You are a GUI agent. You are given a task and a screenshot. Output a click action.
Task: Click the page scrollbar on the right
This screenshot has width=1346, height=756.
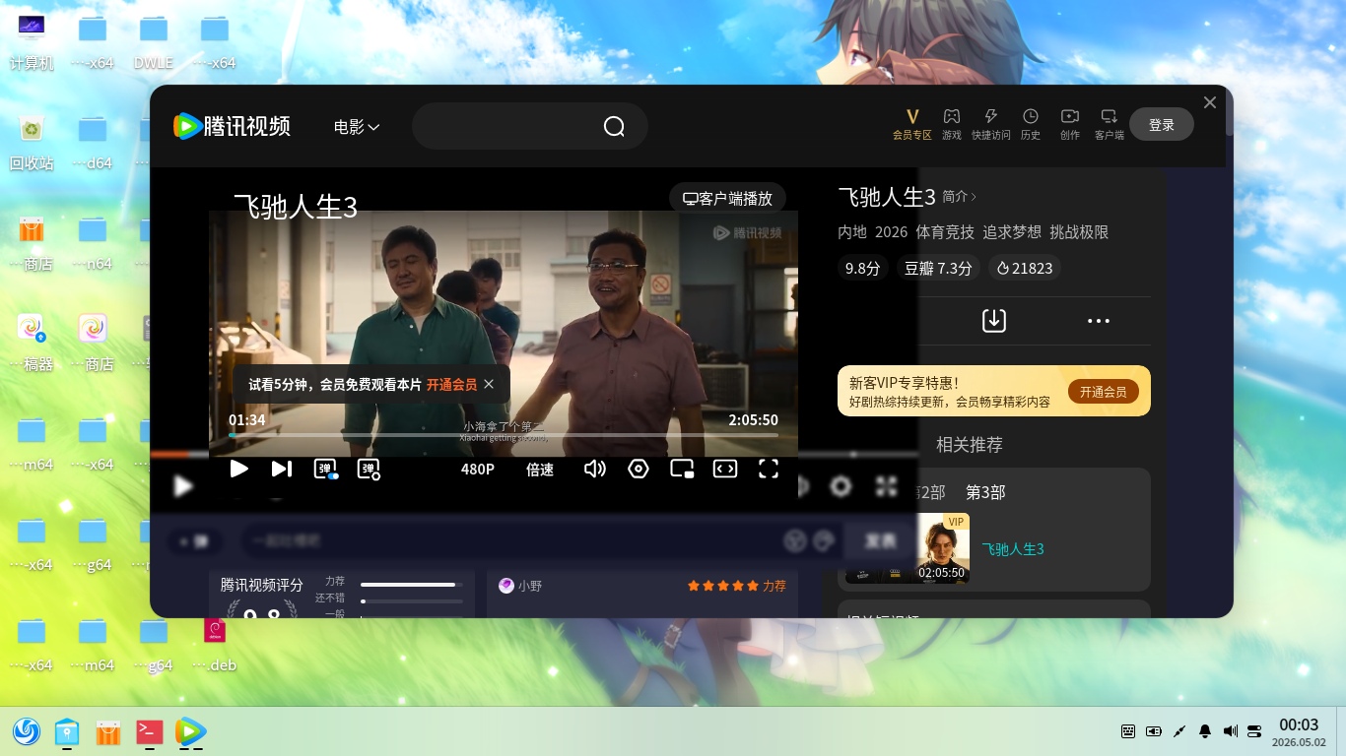click(1229, 110)
